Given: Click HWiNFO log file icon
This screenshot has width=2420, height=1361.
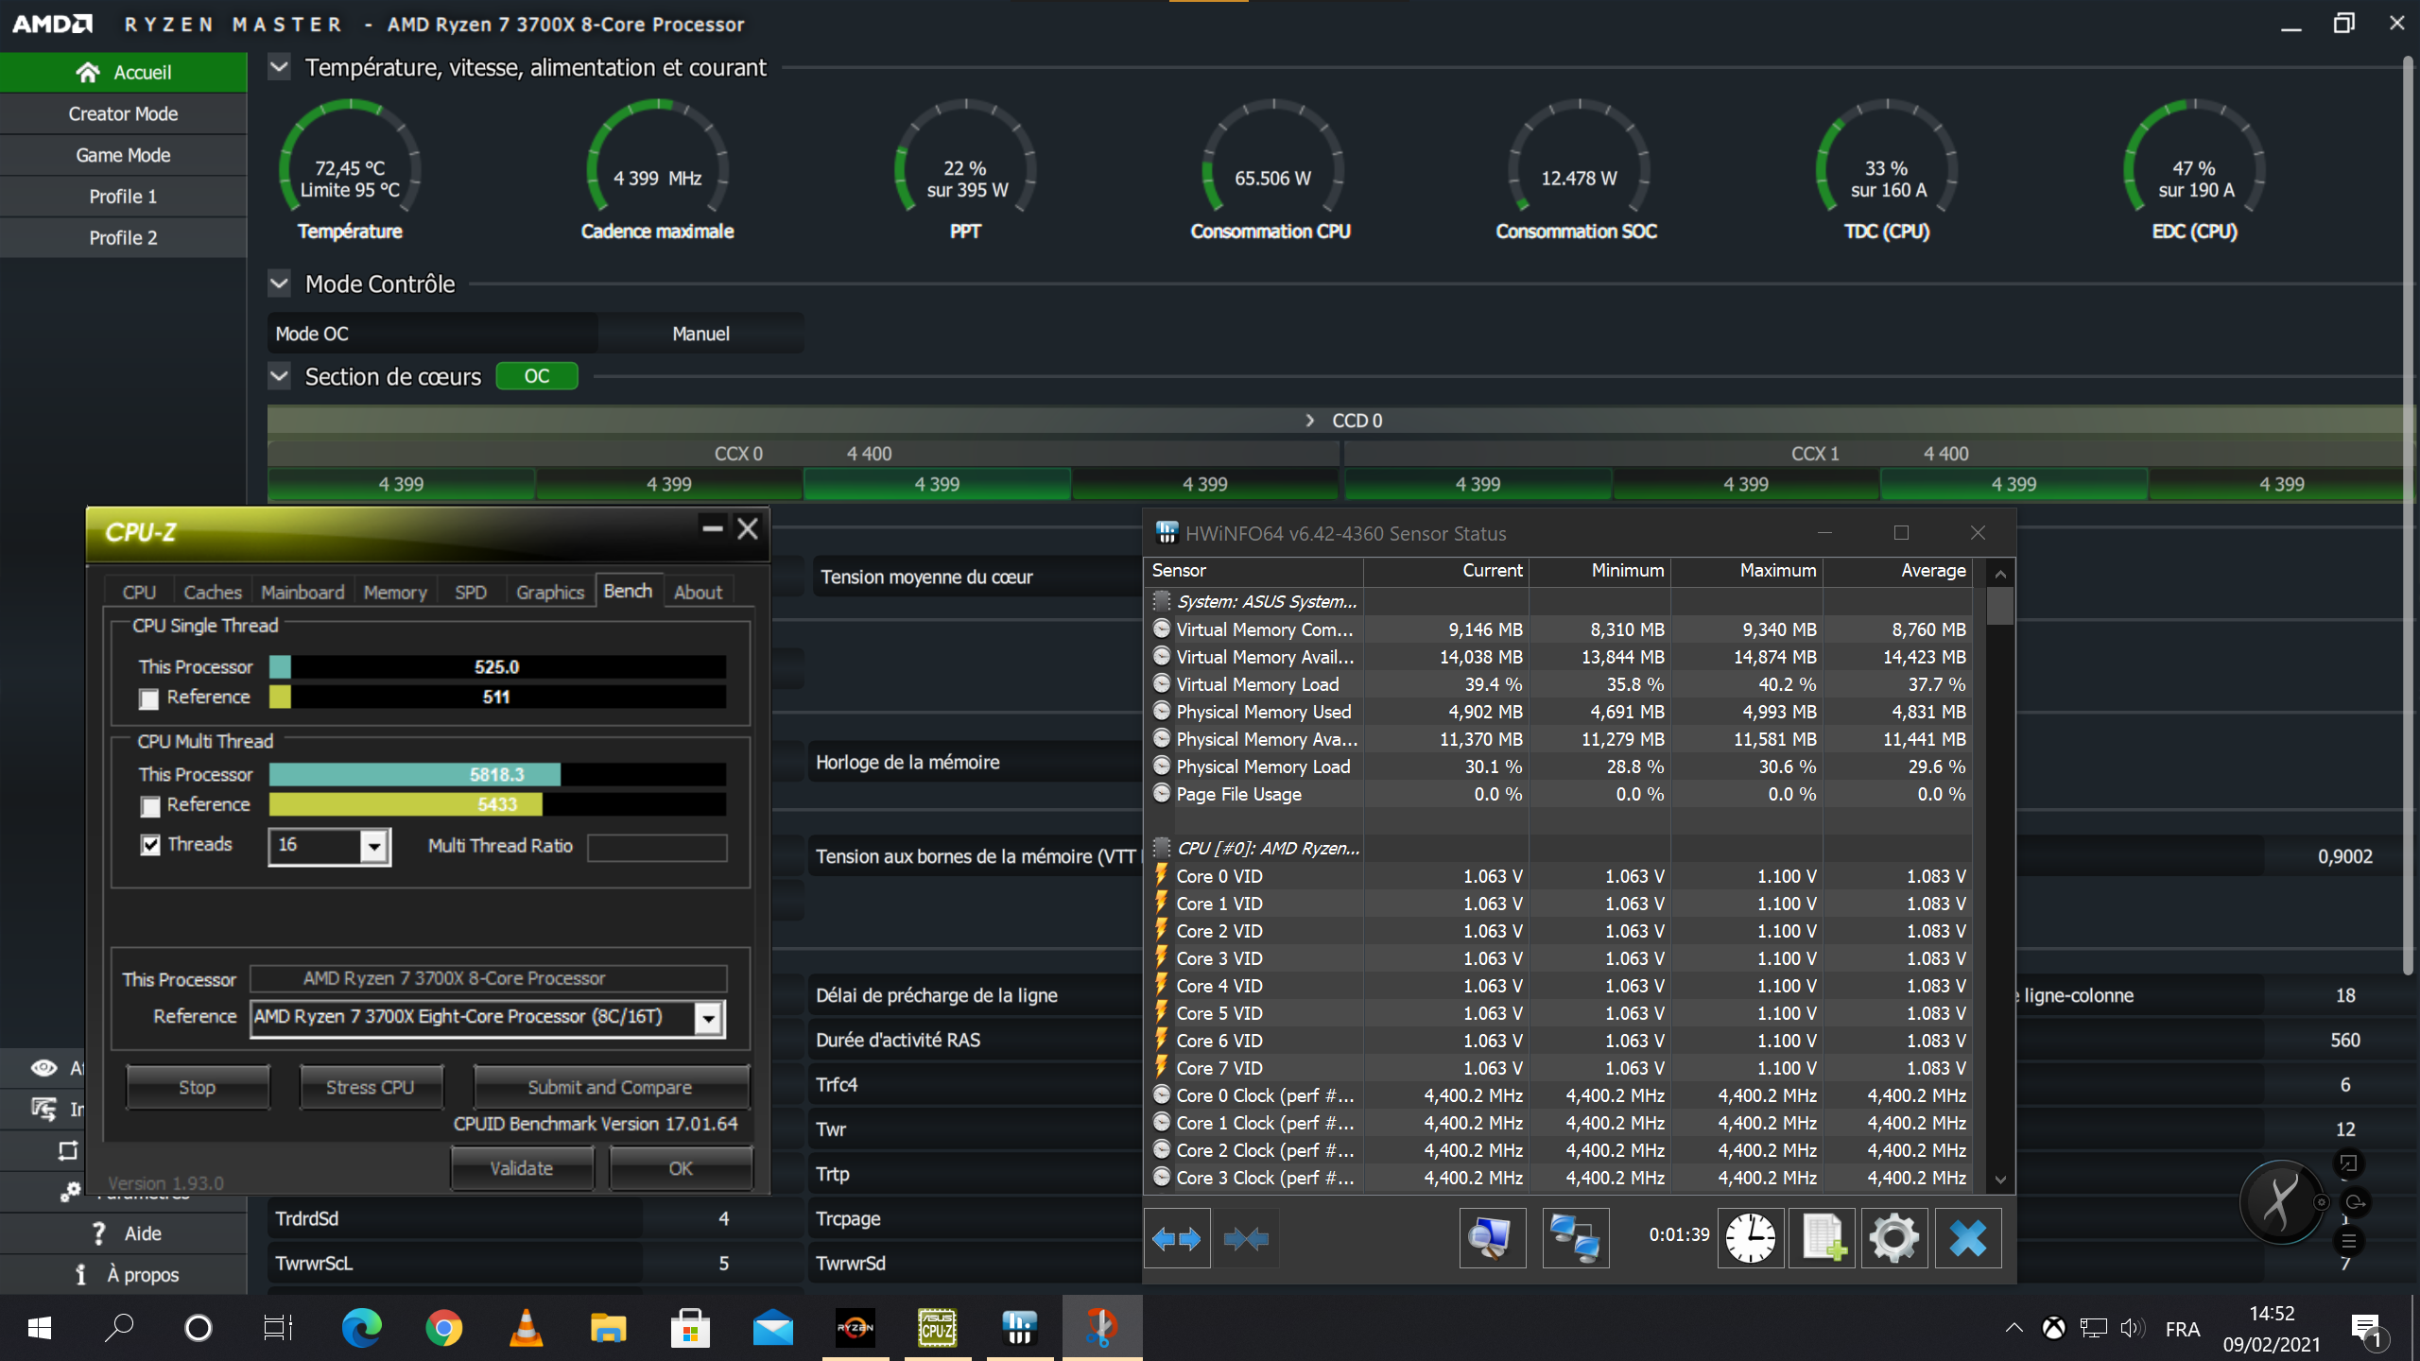Looking at the screenshot, I should 1822,1237.
